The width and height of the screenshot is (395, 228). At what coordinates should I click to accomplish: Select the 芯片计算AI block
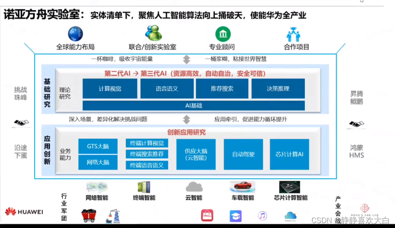pos(289,154)
